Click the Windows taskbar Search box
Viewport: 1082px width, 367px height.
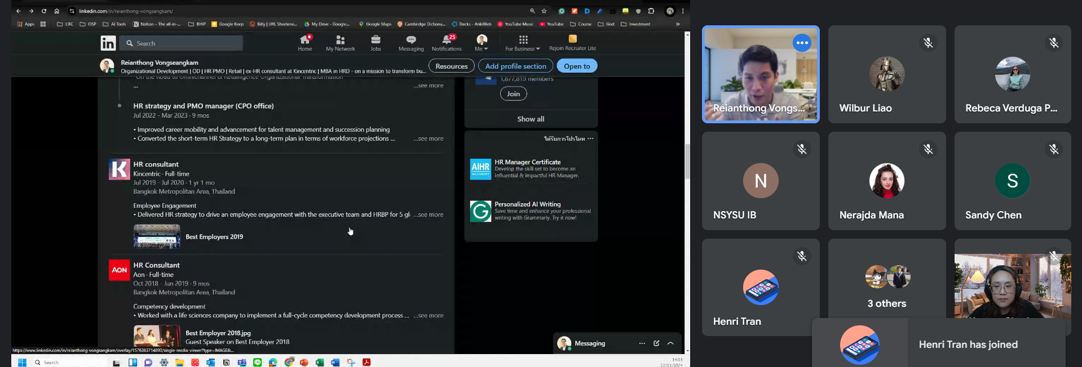(69, 362)
